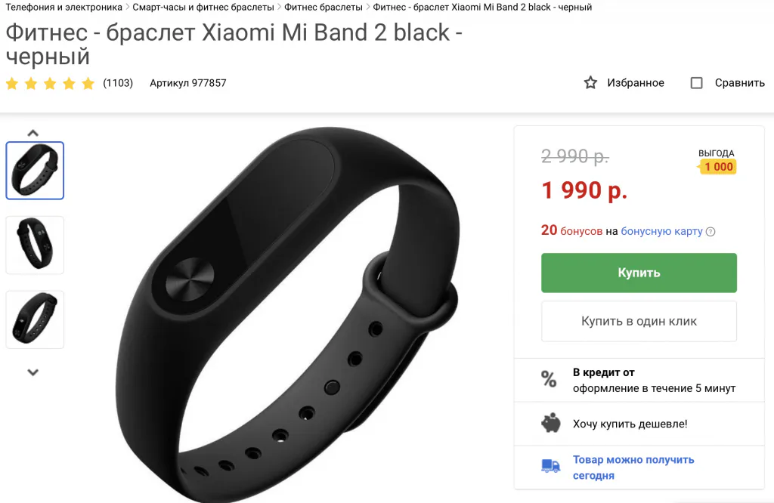Open Фитнес браслеты breadcrumb link

tap(324, 8)
